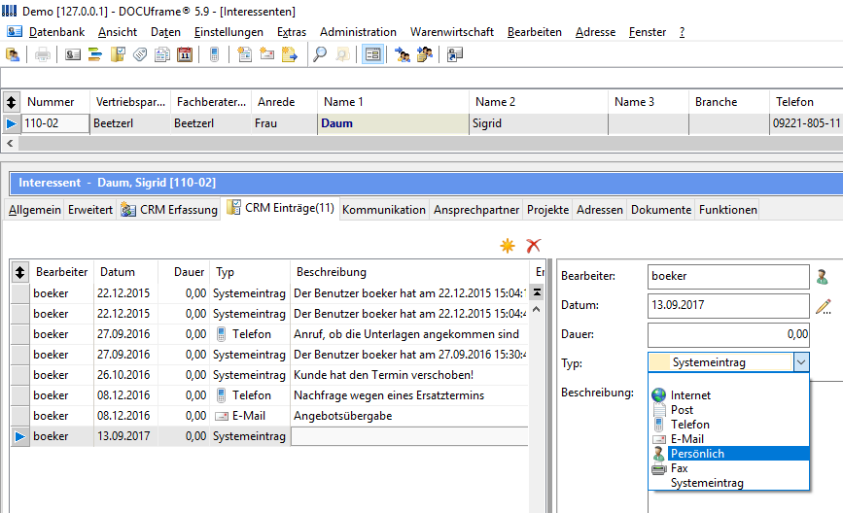Collapse the Typ dropdown arrow
Screen dimensions: 843x513
801,362
